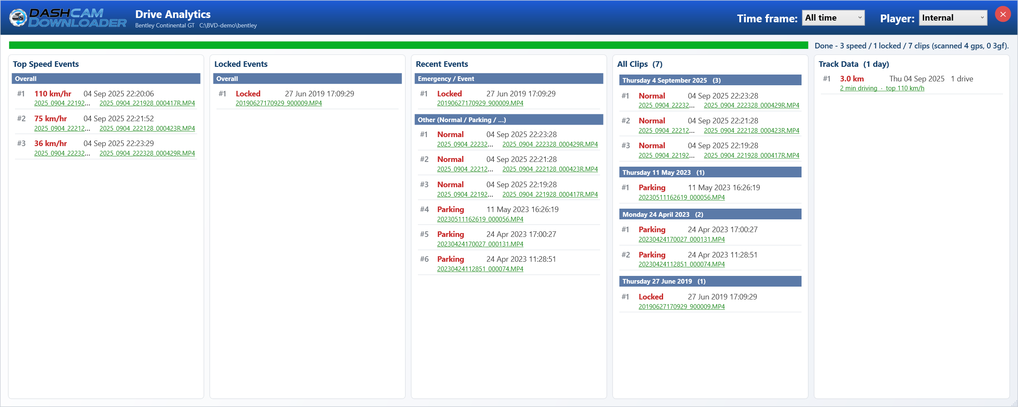Open 000417R.MP4 link in Recent Events

(550, 195)
